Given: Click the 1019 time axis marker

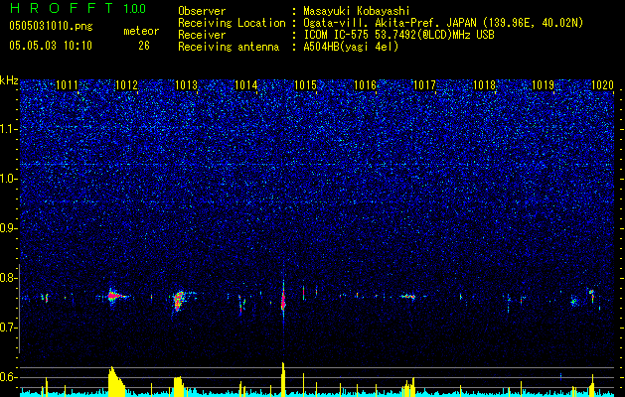Looking at the screenshot, I should 544,85.
